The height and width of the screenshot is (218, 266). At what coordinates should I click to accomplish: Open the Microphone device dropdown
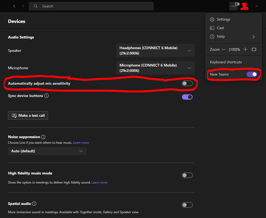tap(155, 68)
